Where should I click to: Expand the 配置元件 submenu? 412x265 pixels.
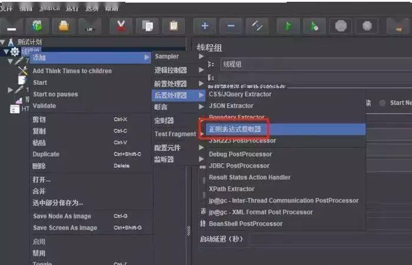pos(179,148)
